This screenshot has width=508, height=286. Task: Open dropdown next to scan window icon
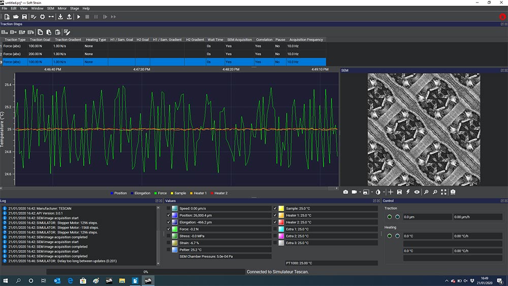click(x=372, y=193)
